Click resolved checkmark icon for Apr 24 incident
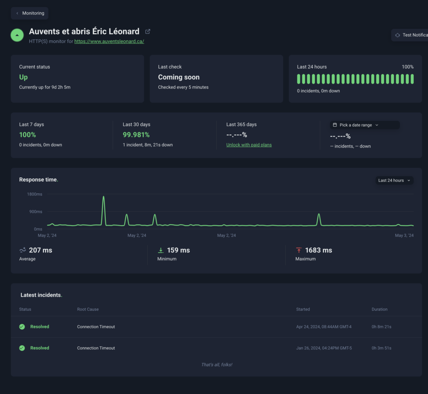 [x=22, y=327]
